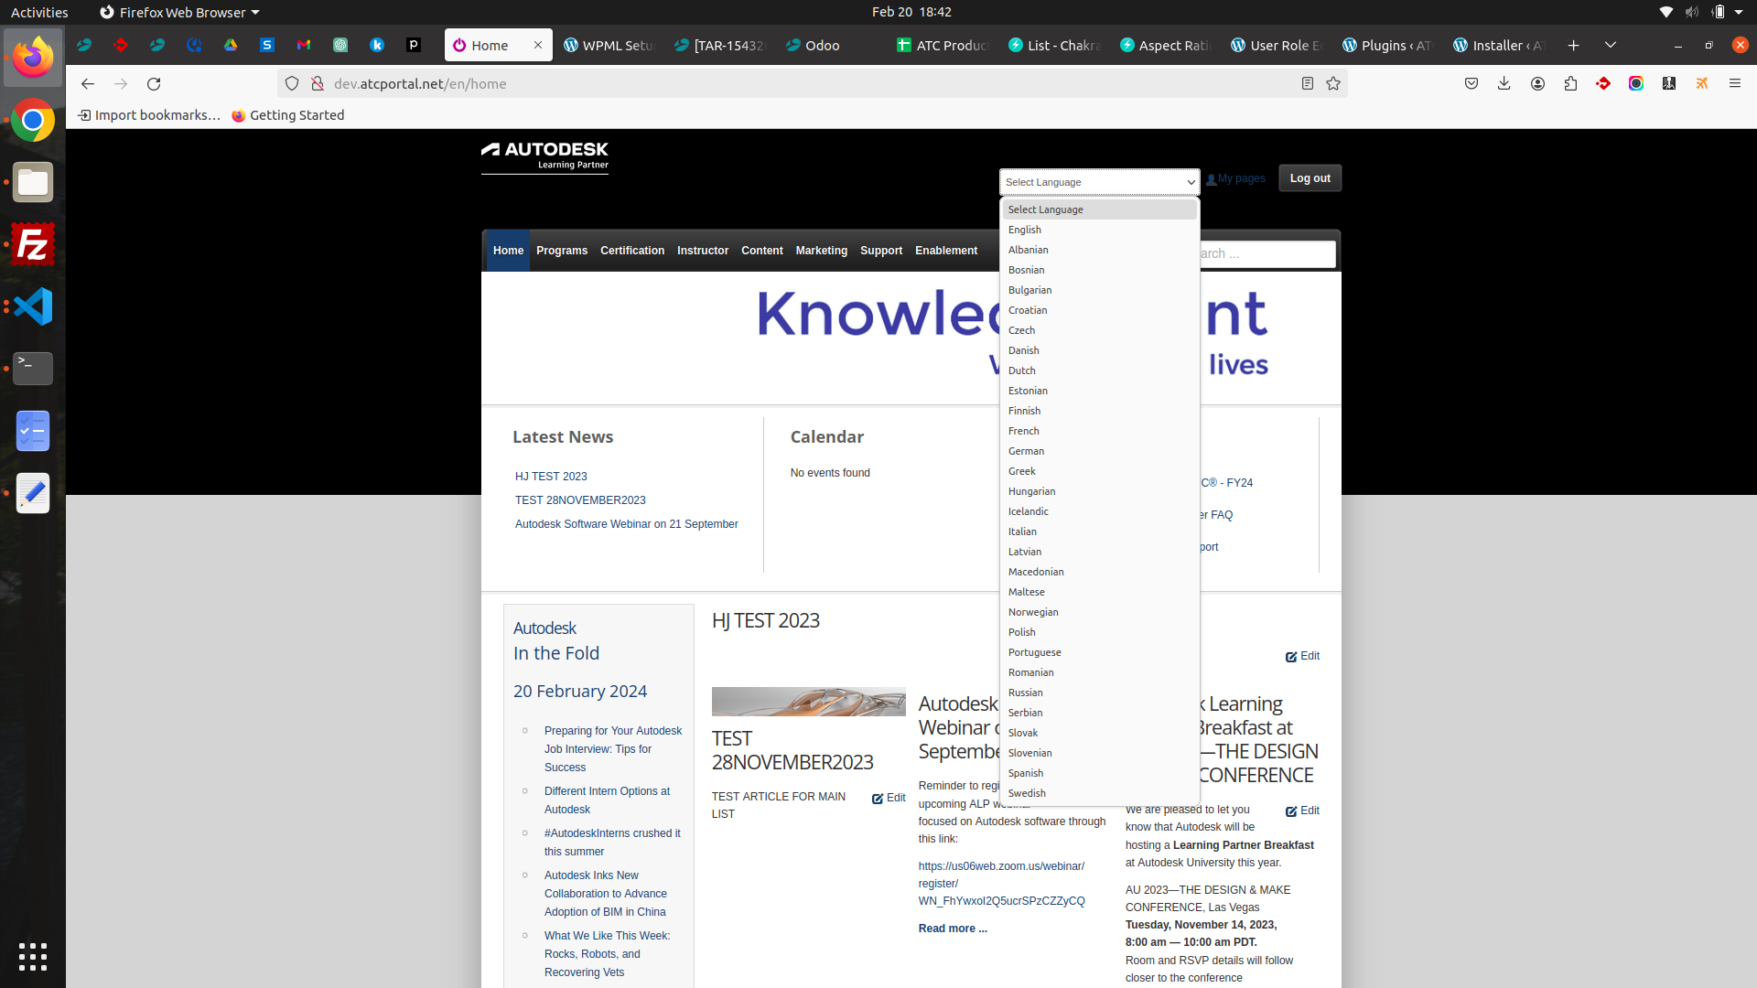Launch Google Chrome from the dock

pyautogui.click(x=33, y=120)
